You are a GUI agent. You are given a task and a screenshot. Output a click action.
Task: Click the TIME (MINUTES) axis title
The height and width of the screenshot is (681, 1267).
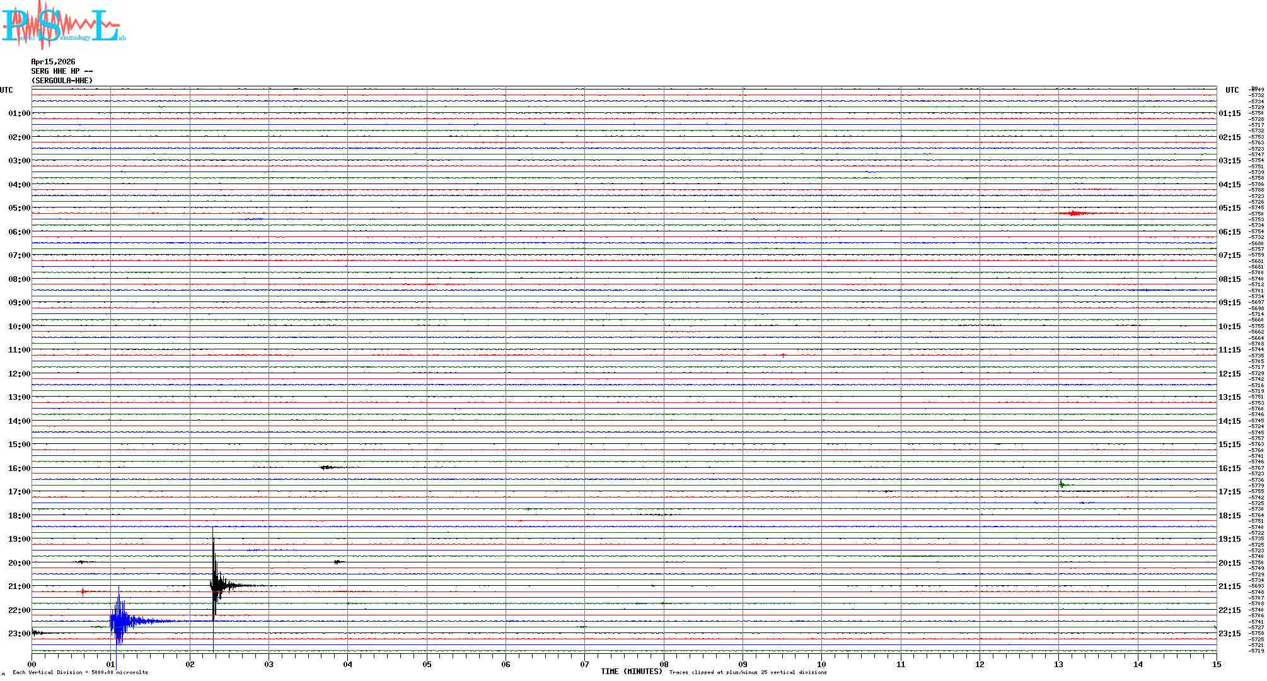pos(631,672)
